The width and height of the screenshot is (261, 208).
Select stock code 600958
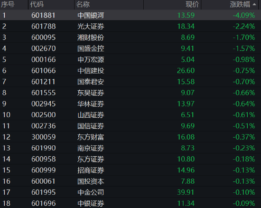tap(44, 159)
